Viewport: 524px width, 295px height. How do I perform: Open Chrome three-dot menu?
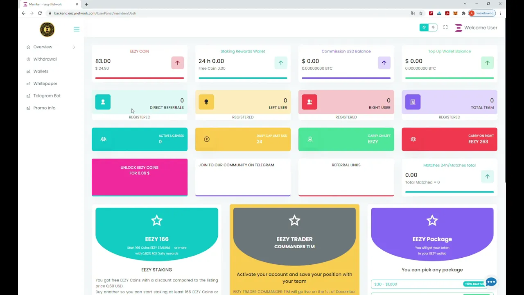pos(500,13)
